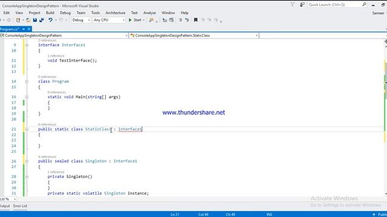
Task: Save the current file with Save icon
Action: 35,20
